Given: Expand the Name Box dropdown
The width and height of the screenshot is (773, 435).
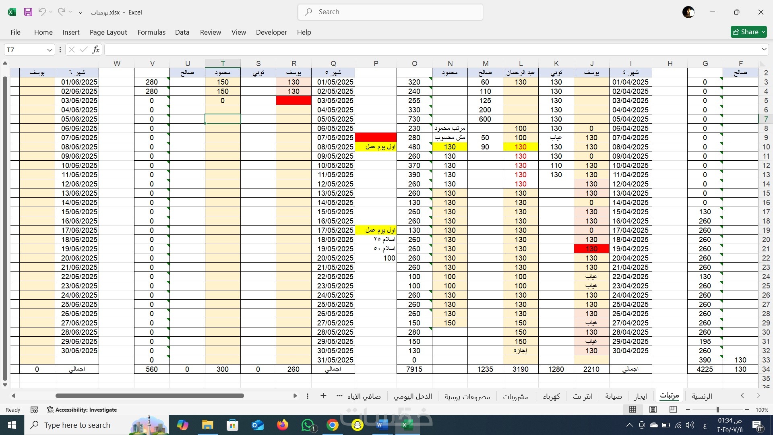Looking at the screenshot, I should point(50,50).
